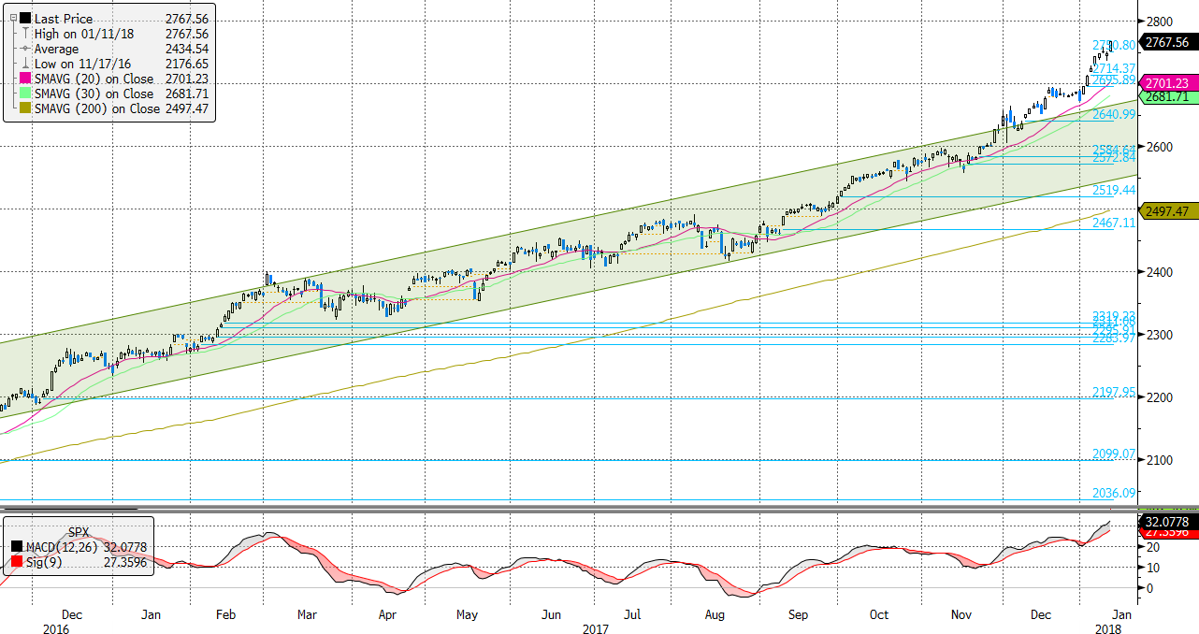Click the olive SMAVG (200) color swatch
This screenshot has height=634, width=1199.
[x=25, y=108]
